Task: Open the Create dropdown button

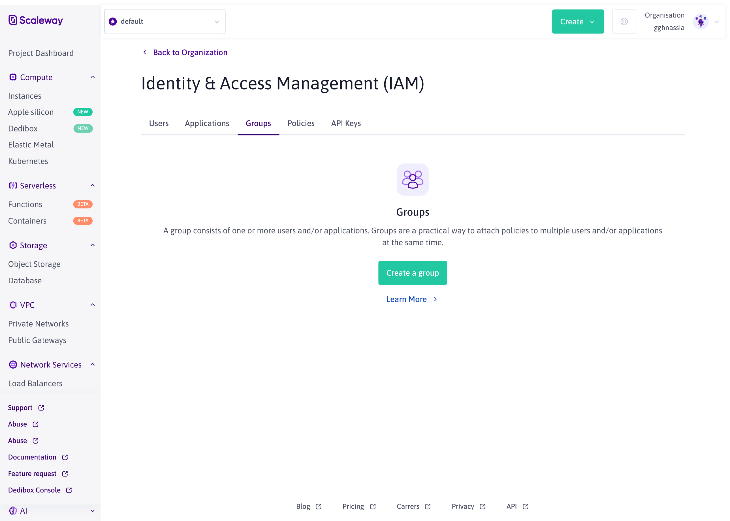Action: click(x=578, y=22)
